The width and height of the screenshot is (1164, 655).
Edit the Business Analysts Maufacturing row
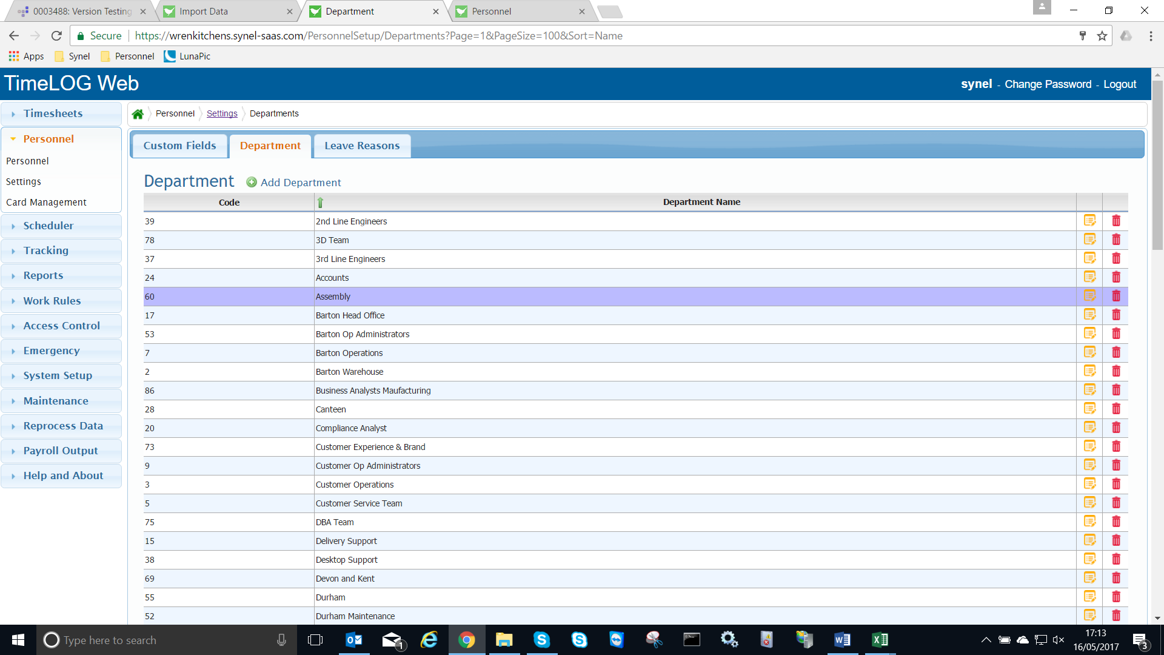click(1089, 390)
